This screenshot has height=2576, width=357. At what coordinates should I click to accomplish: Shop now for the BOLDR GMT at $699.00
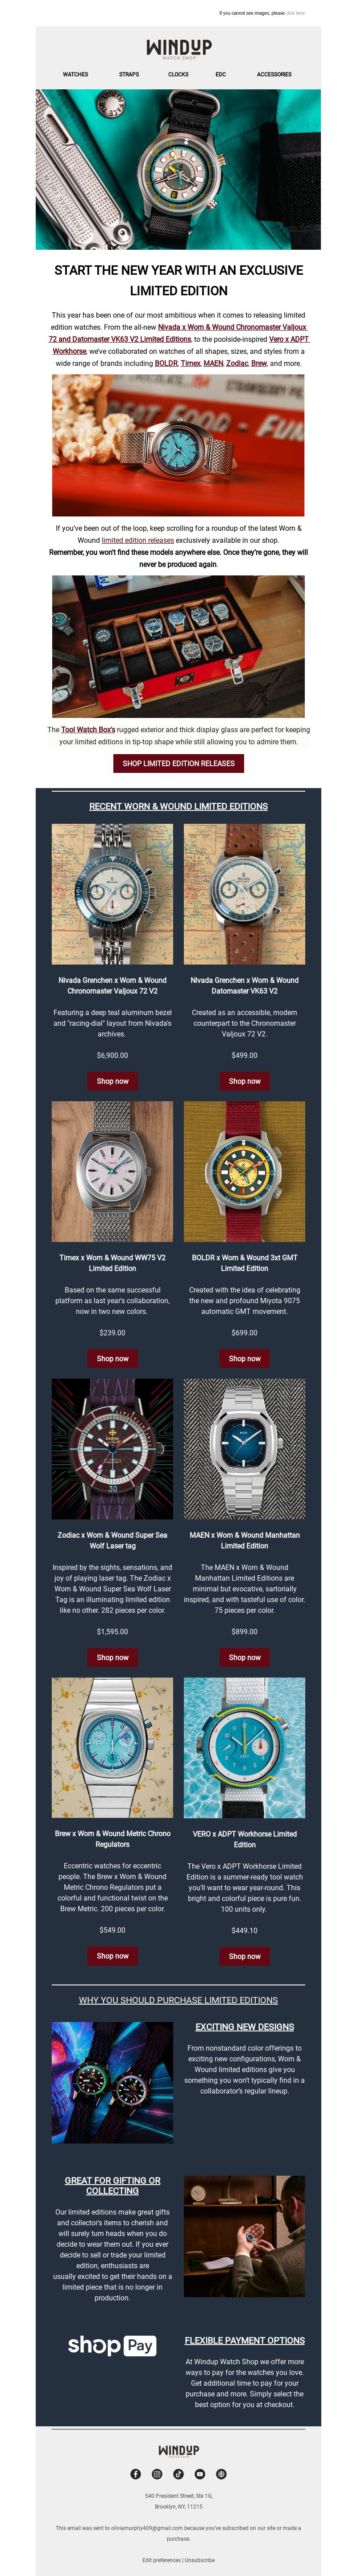tap(244, 1358)
